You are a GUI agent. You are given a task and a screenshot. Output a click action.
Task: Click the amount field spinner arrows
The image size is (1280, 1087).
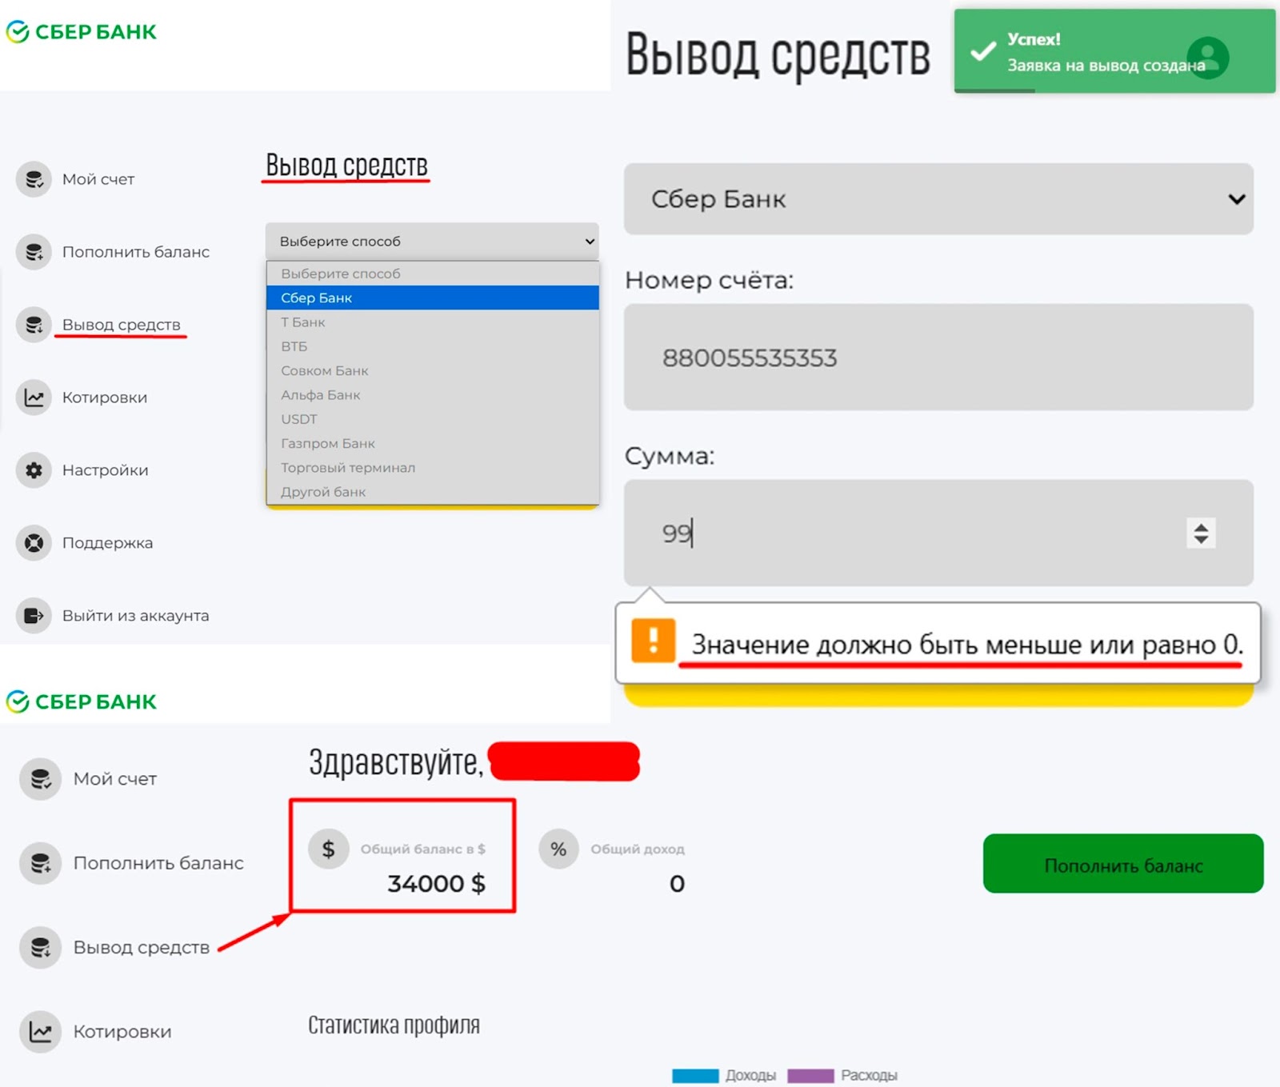point(1201,534)
